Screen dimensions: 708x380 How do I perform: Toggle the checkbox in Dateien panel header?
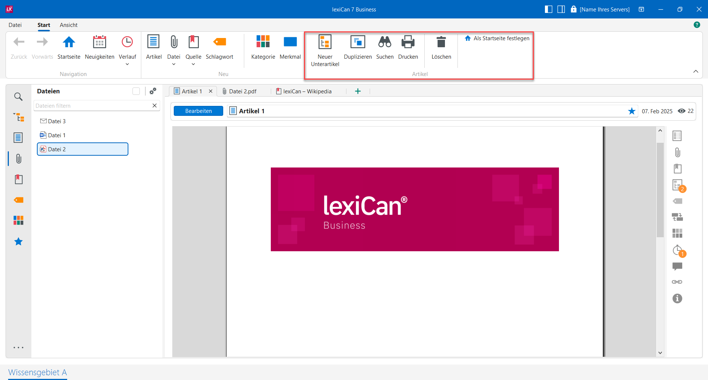[136, 91]
